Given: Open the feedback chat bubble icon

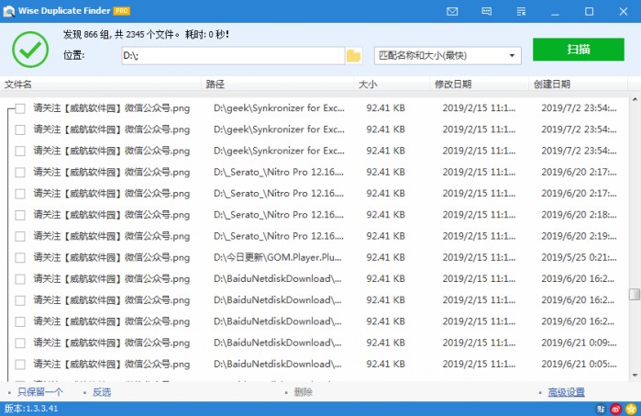Looking at the screenshot, I should pyautogui.click(x=486, y=11).
